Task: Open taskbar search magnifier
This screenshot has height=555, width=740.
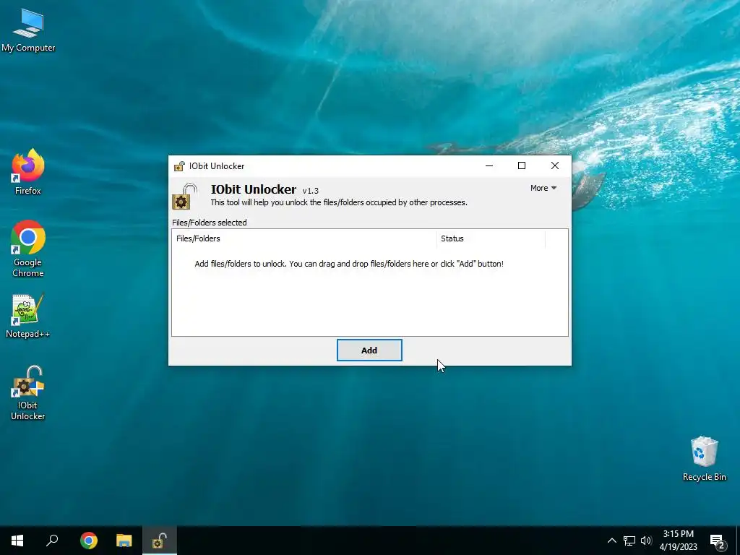Action: [x=52, y=541]
